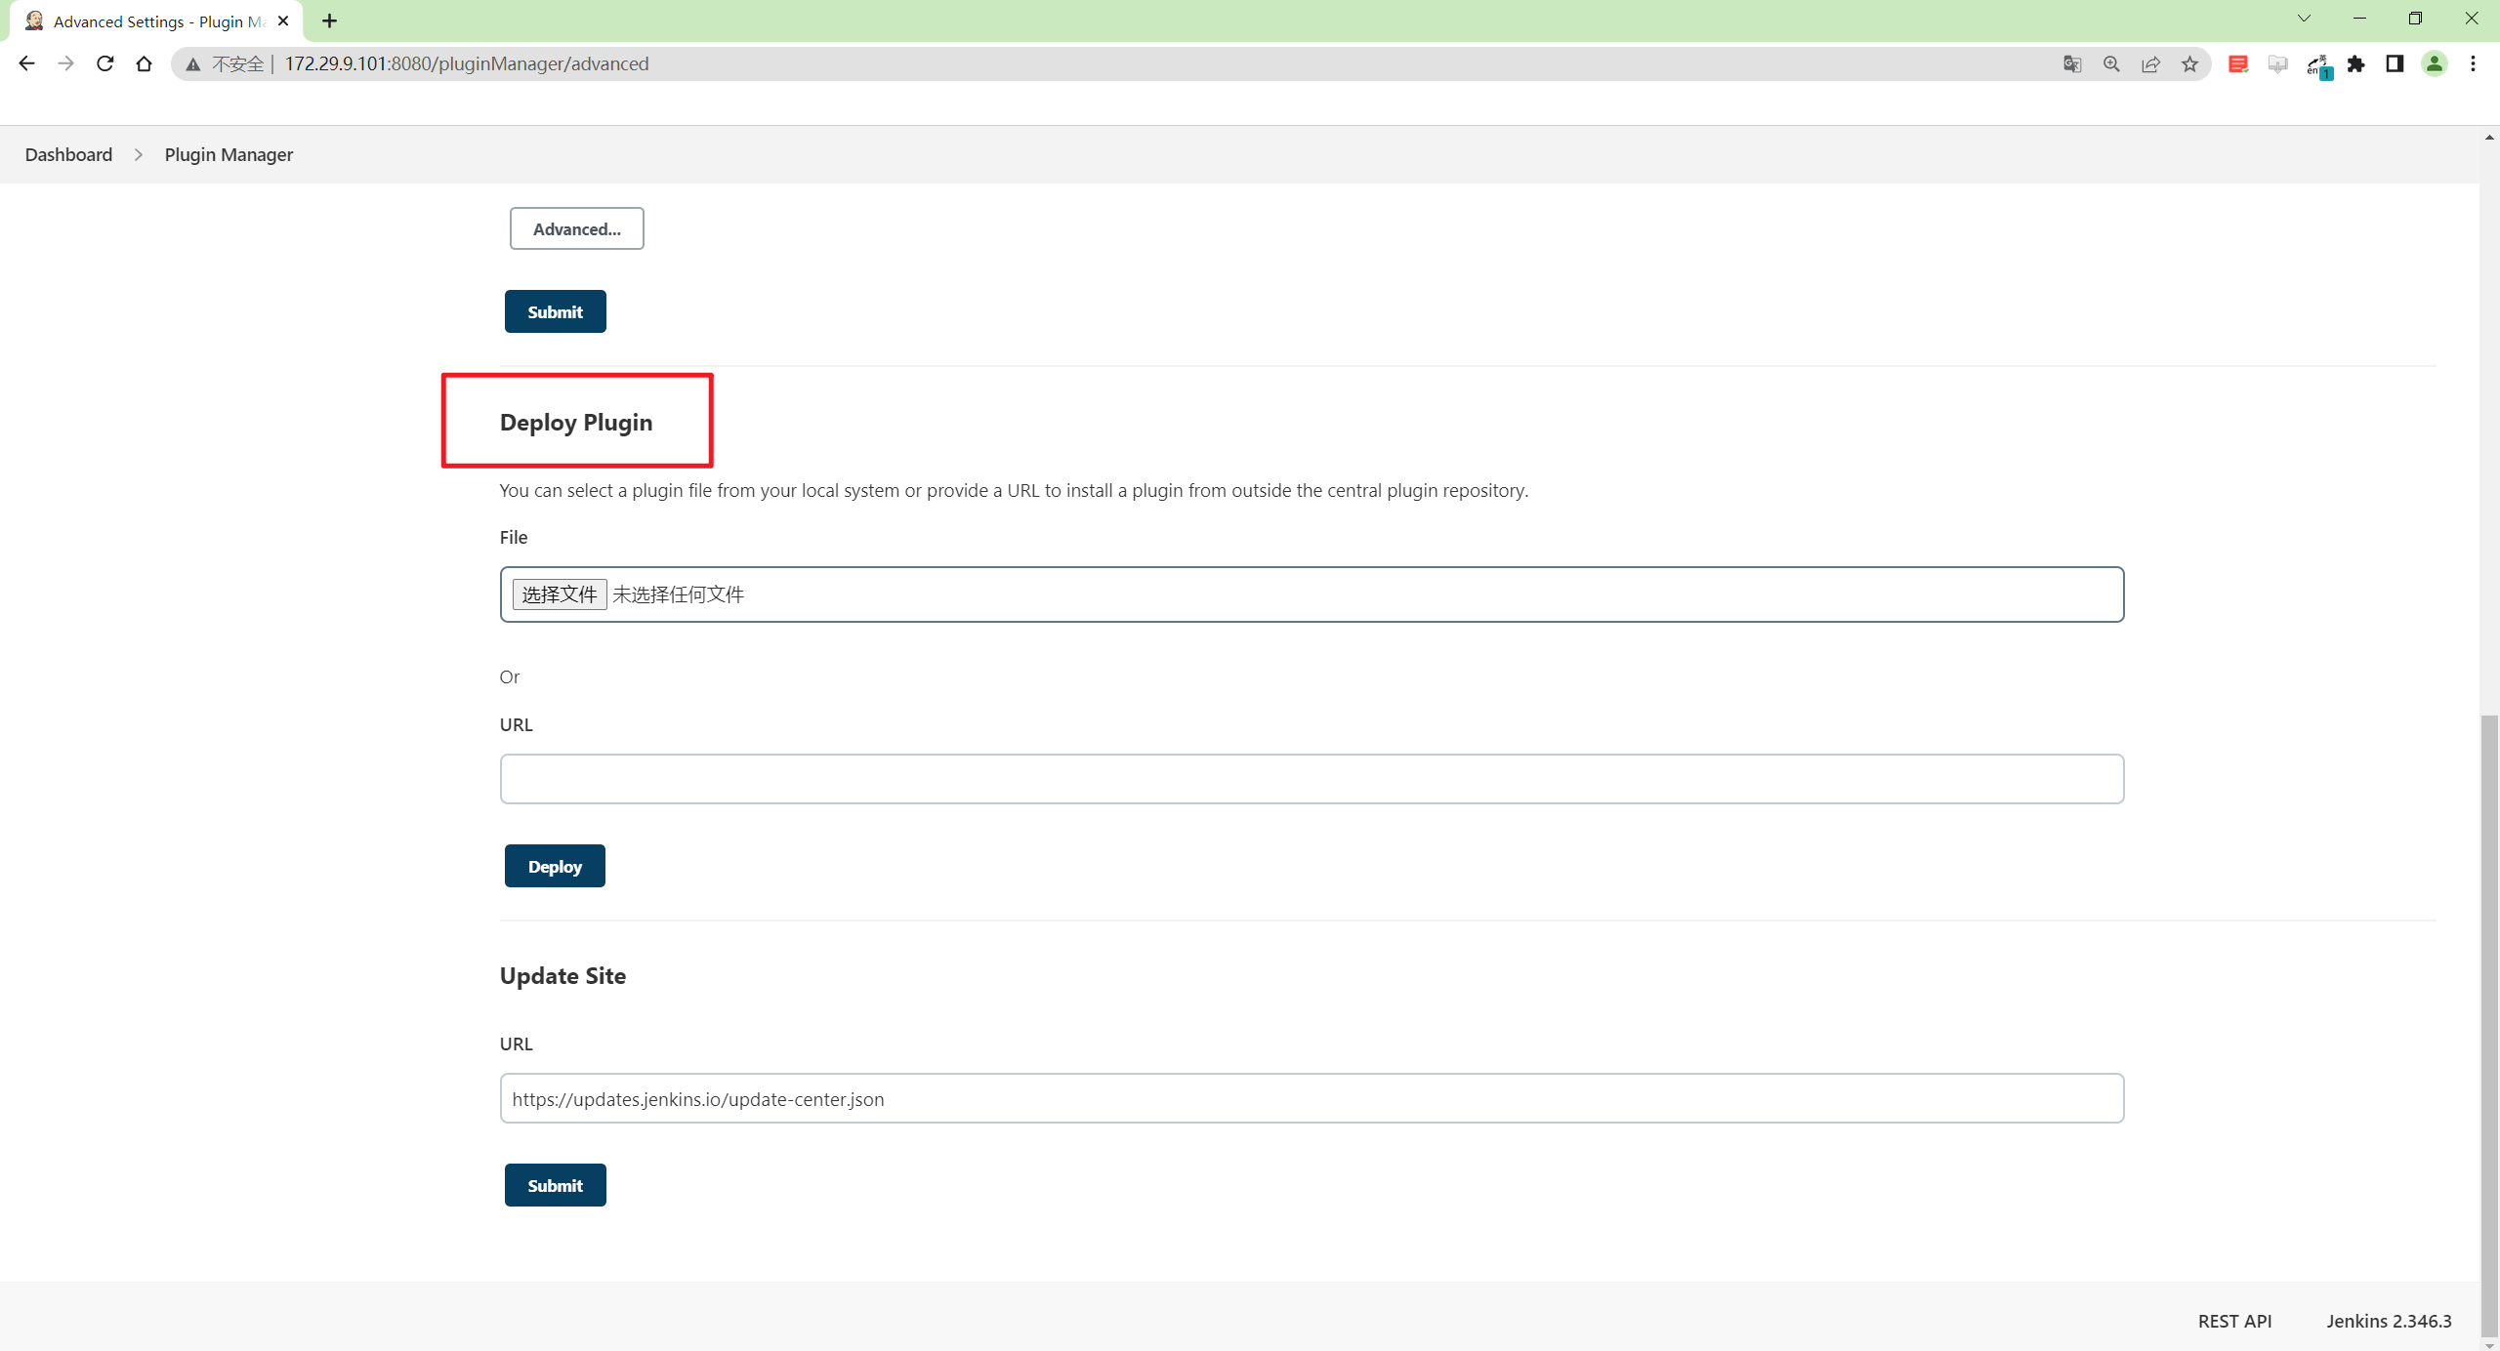
Task: Click the 选择文件 choose file button
Action: pyautogui.click(x=560, y=594)
